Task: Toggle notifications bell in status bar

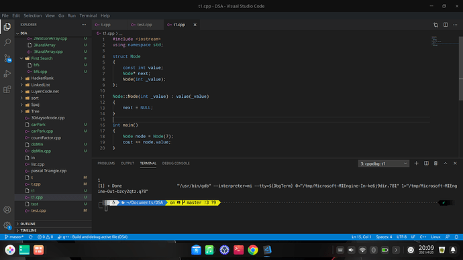Action: pos(456,237)
